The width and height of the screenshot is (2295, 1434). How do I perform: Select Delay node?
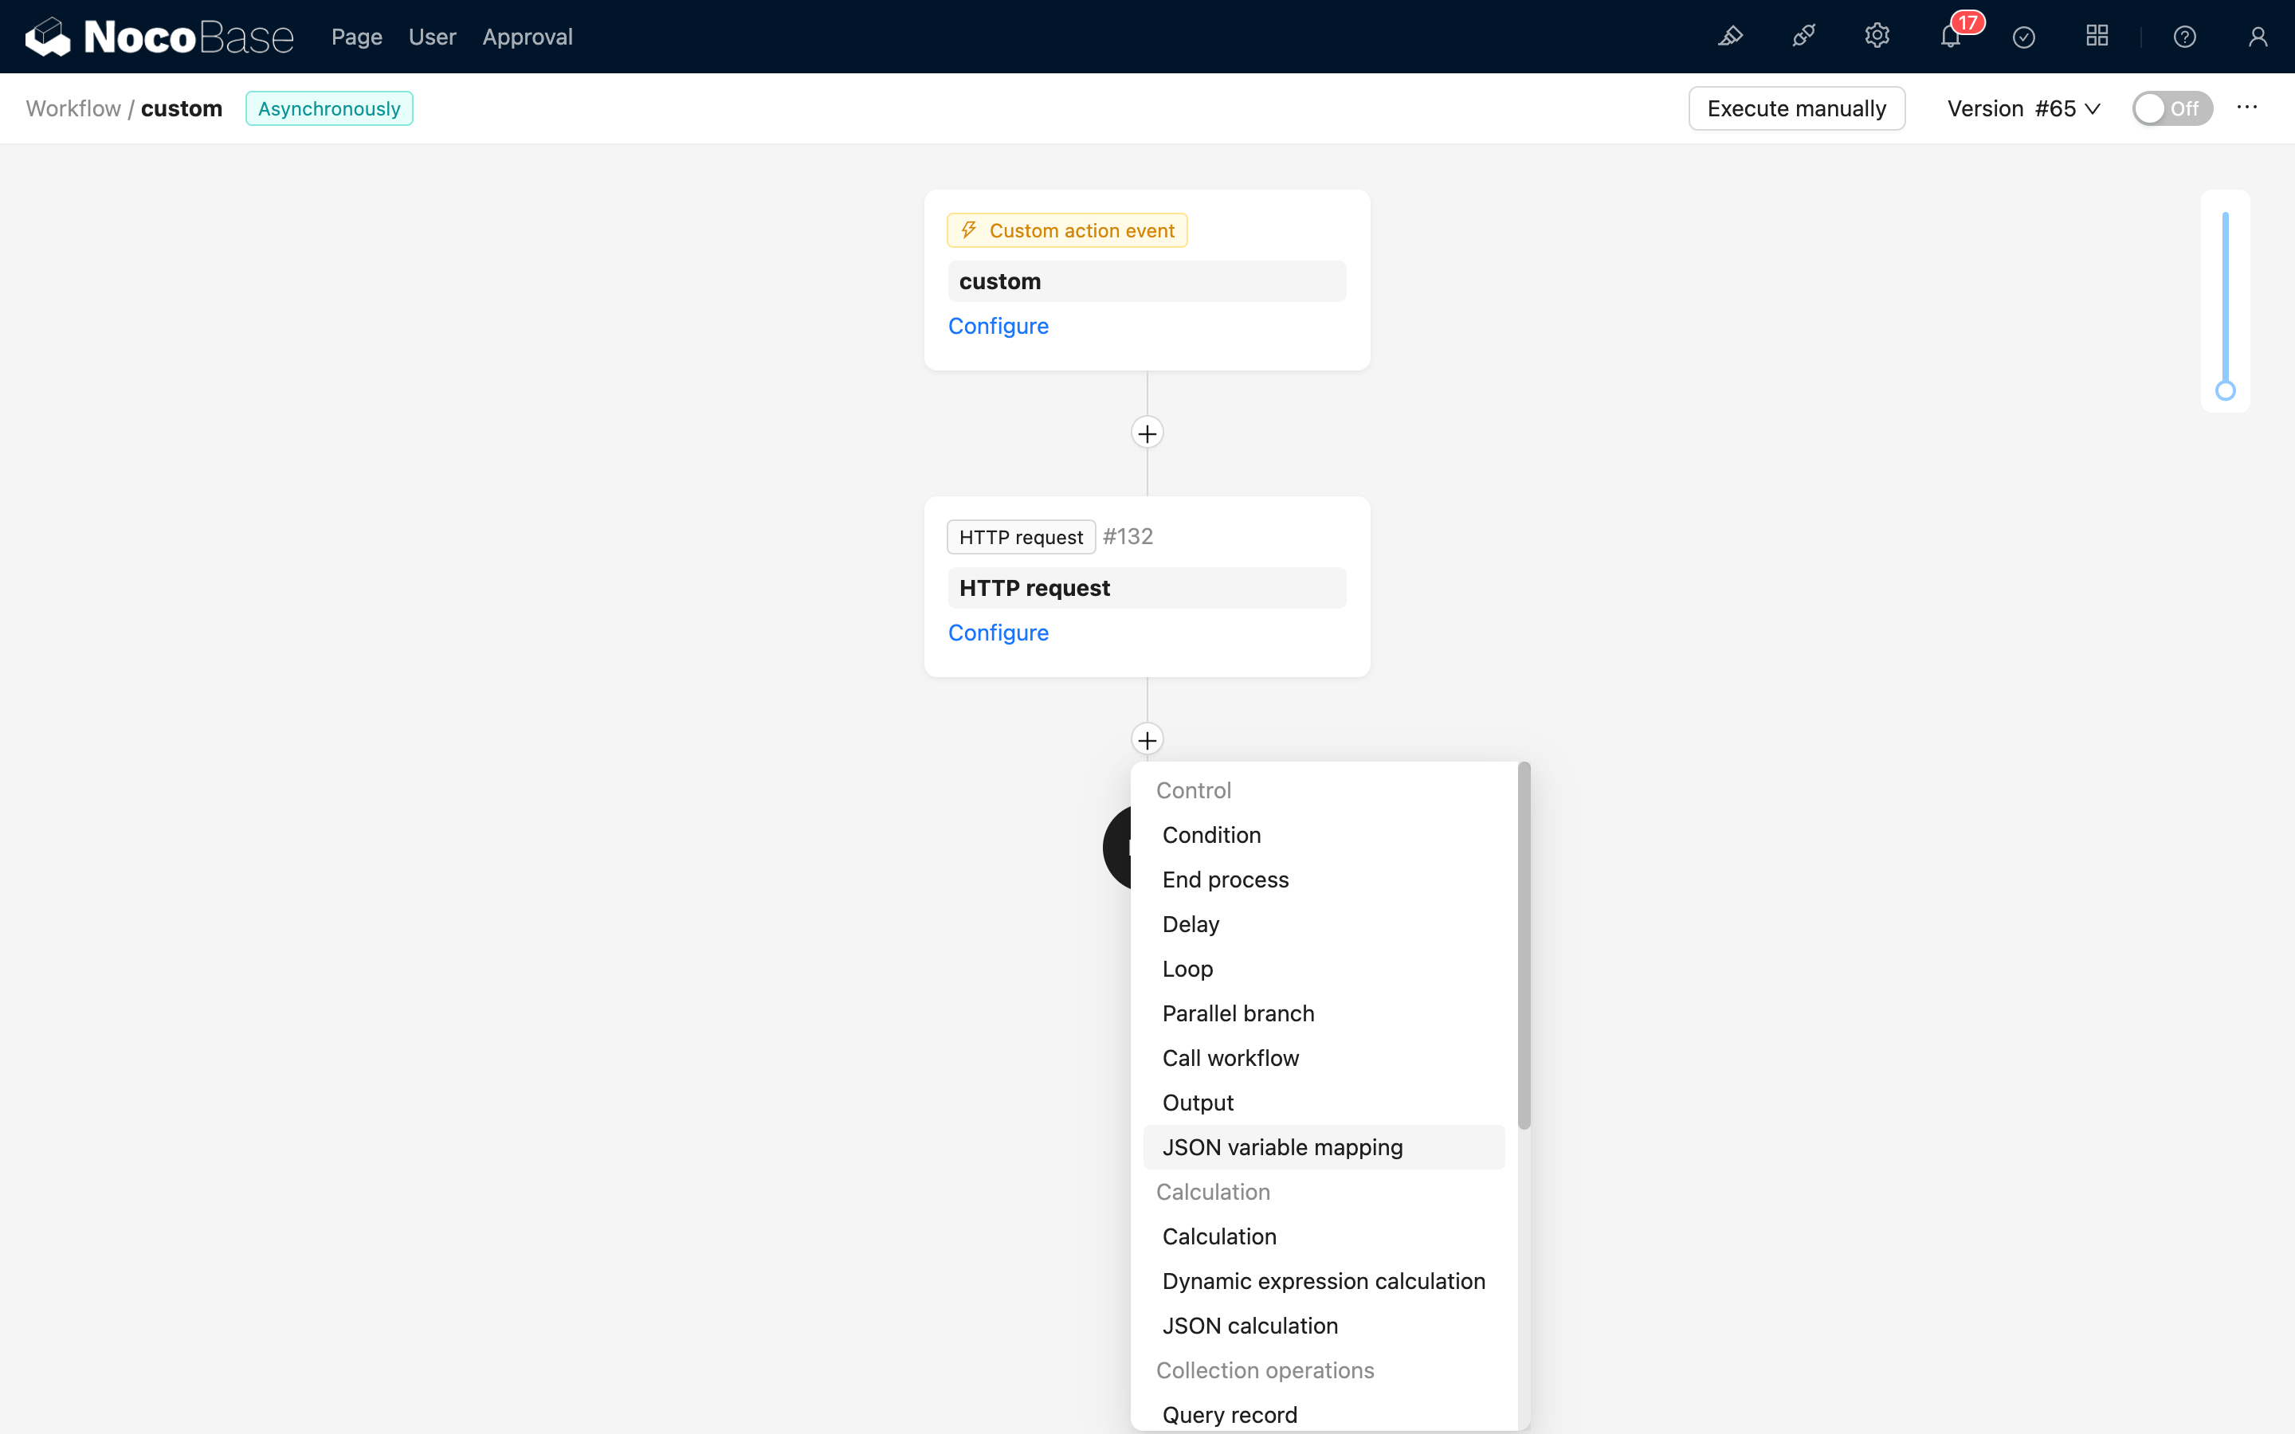pos(1324,924)
